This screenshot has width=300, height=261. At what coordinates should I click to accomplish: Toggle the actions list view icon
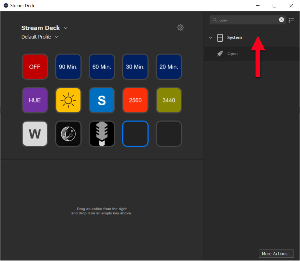291,20
